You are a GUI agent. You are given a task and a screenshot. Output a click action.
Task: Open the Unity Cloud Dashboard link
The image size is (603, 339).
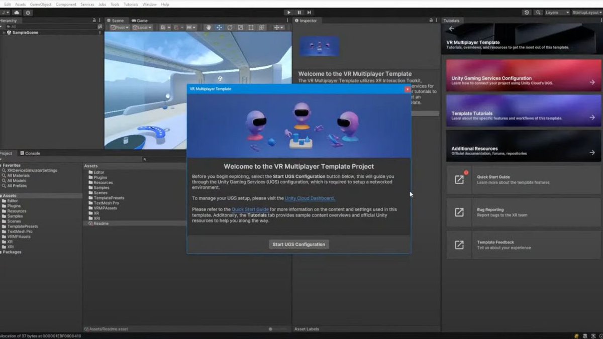(310, 198)
